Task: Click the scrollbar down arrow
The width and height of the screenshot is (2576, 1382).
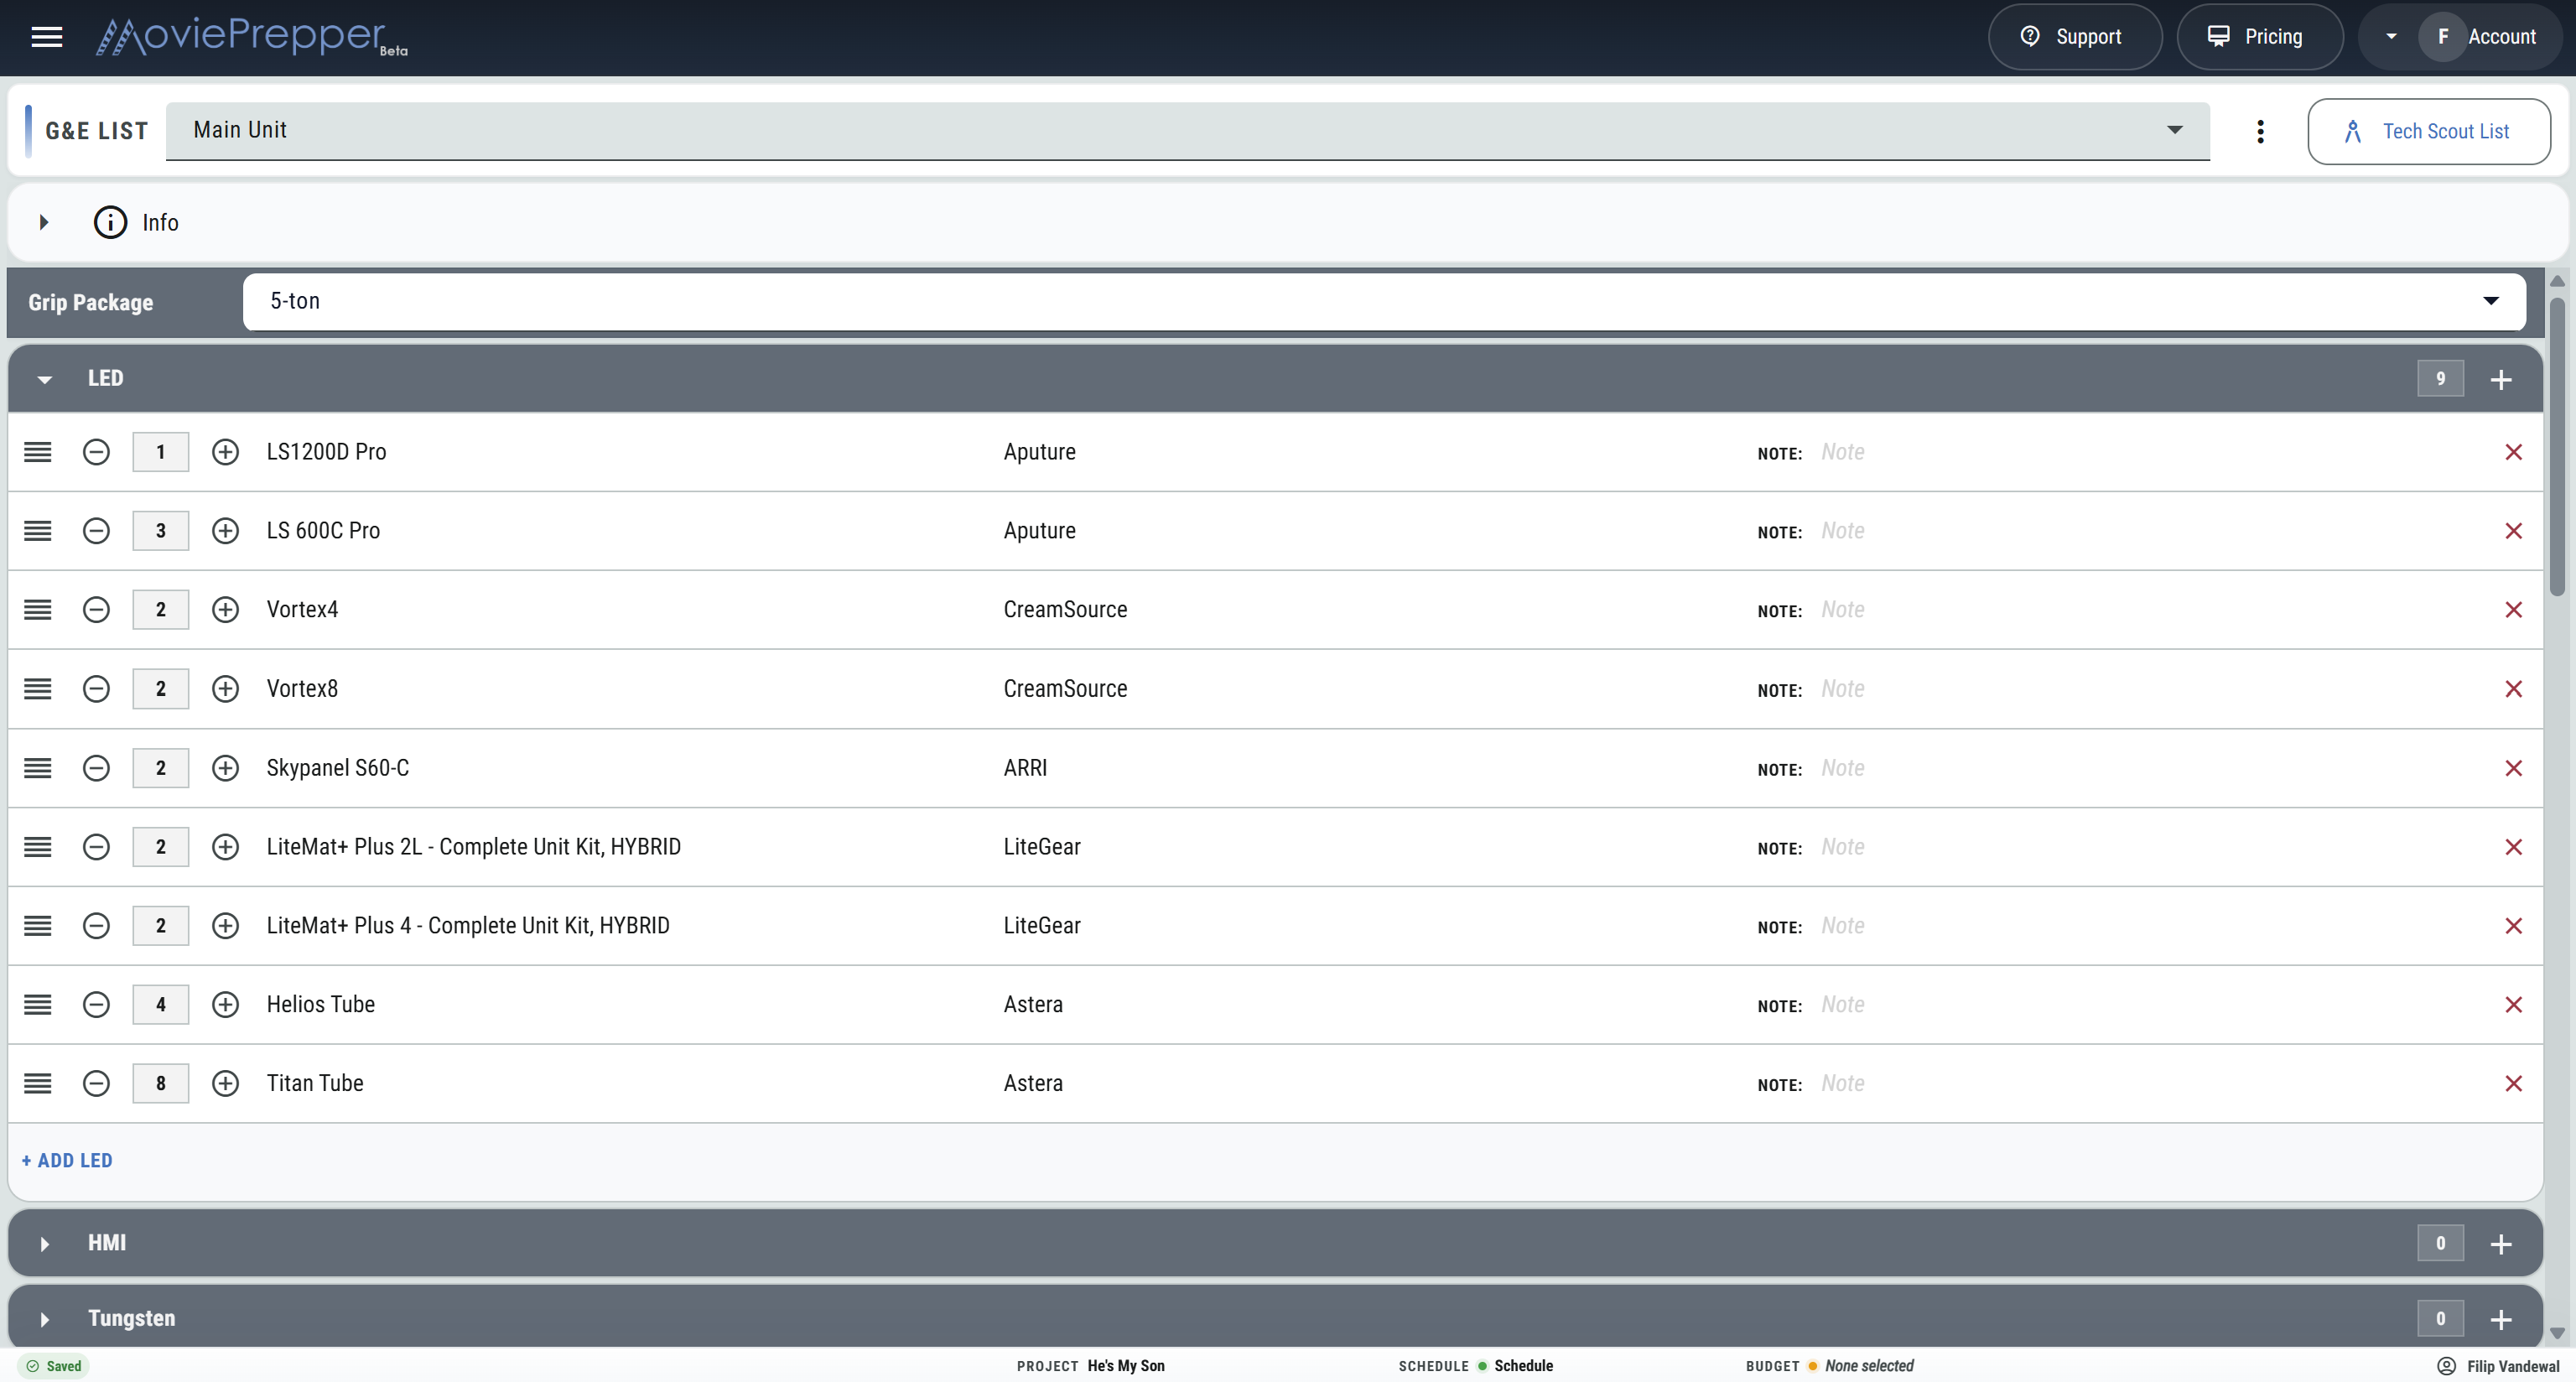Action: click(x=2557, y=1333)
